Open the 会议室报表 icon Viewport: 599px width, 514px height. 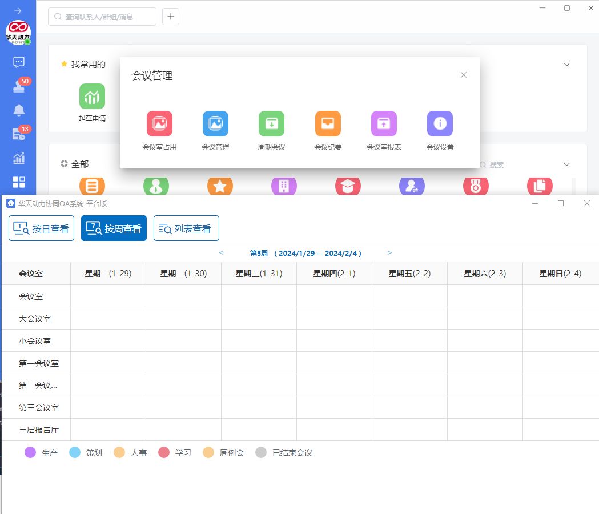(384, 124)
